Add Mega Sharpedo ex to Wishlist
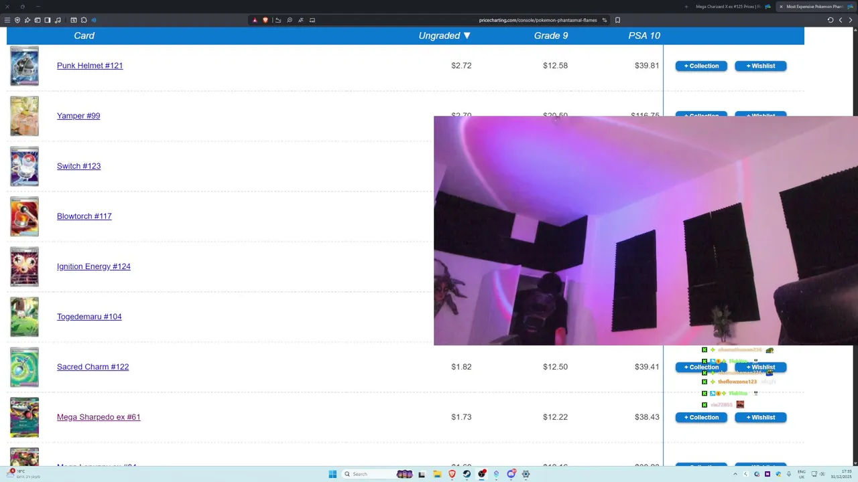This screenshot has height=482, width=858. coord(761,417)
